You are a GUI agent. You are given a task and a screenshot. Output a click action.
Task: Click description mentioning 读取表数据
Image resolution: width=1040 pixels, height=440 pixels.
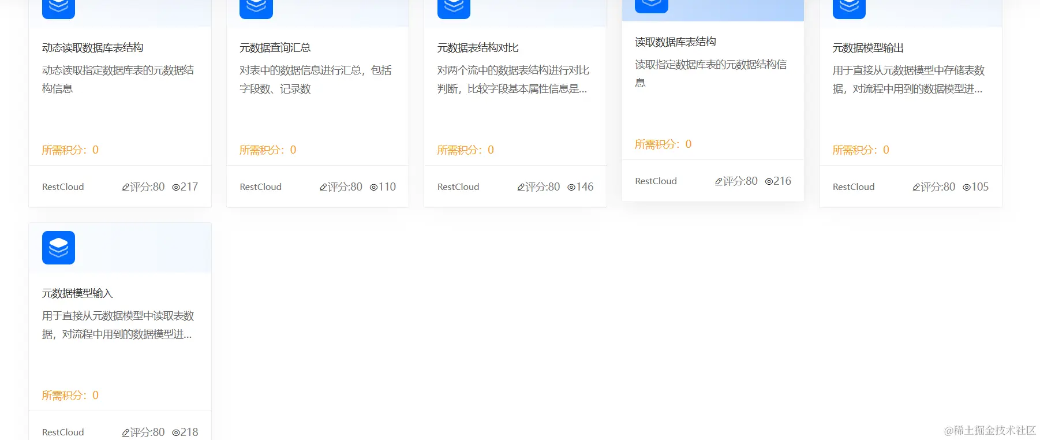[x=118, y=325]
